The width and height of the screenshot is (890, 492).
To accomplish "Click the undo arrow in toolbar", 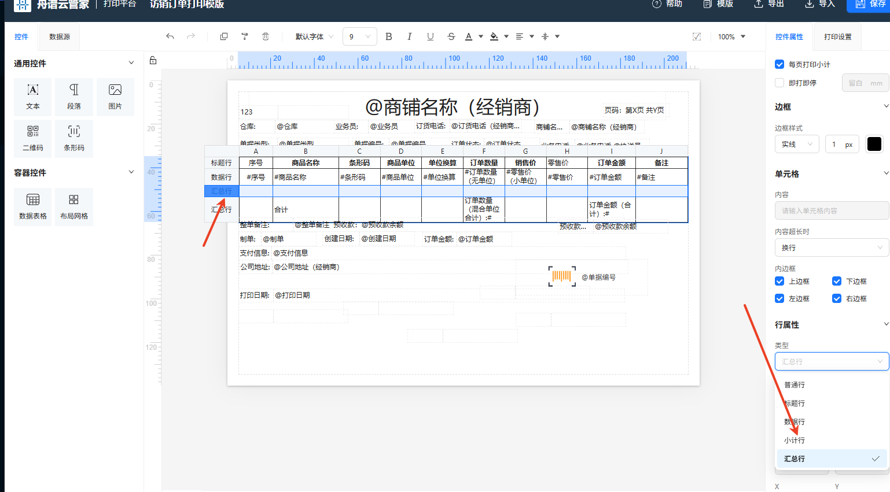I will pos(170,36).
